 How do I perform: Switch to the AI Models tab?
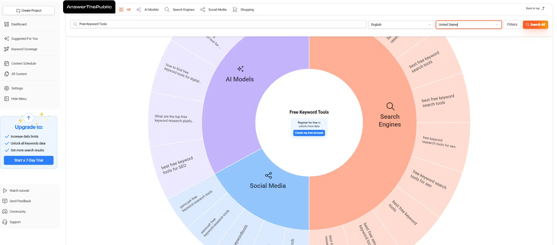click(148, 10)
